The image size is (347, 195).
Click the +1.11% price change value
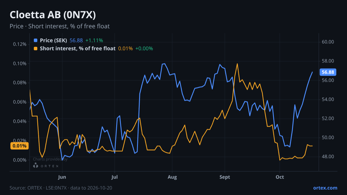tap(94, 40)
